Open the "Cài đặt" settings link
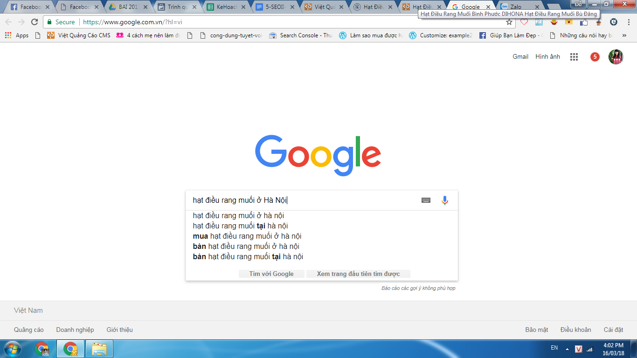 pos(613,330)
